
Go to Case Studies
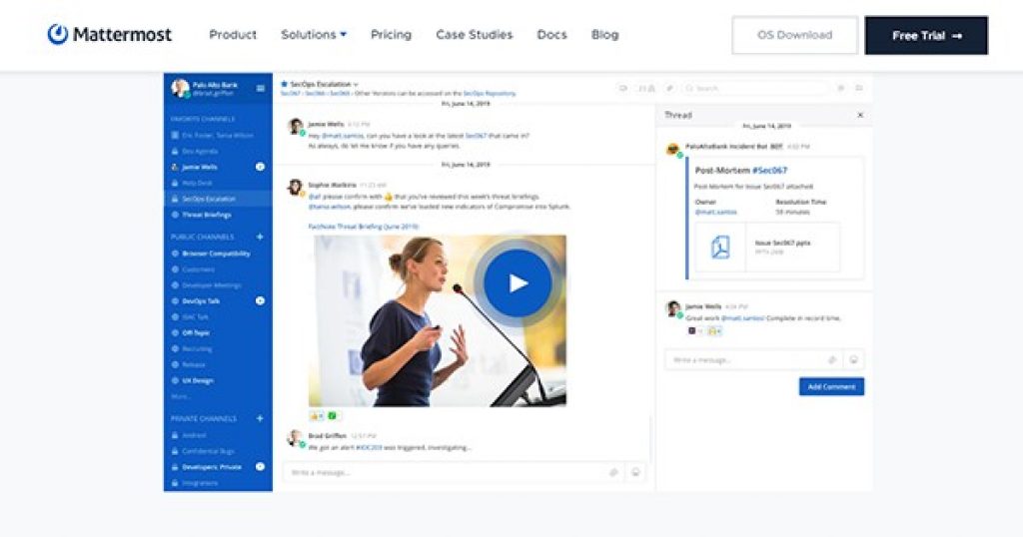[x=475, y=35]
